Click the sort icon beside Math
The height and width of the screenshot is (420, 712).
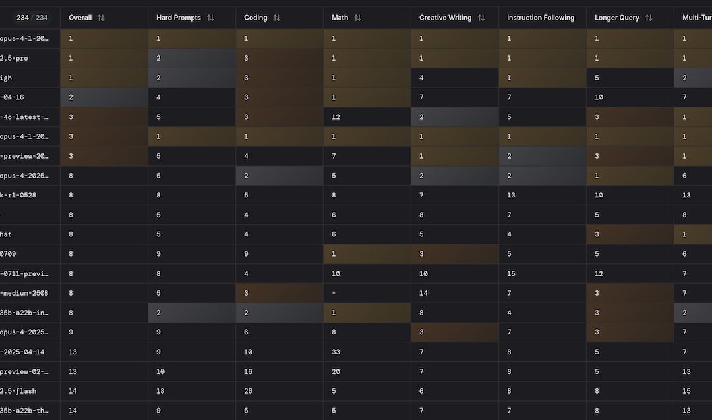click(357, 18)
